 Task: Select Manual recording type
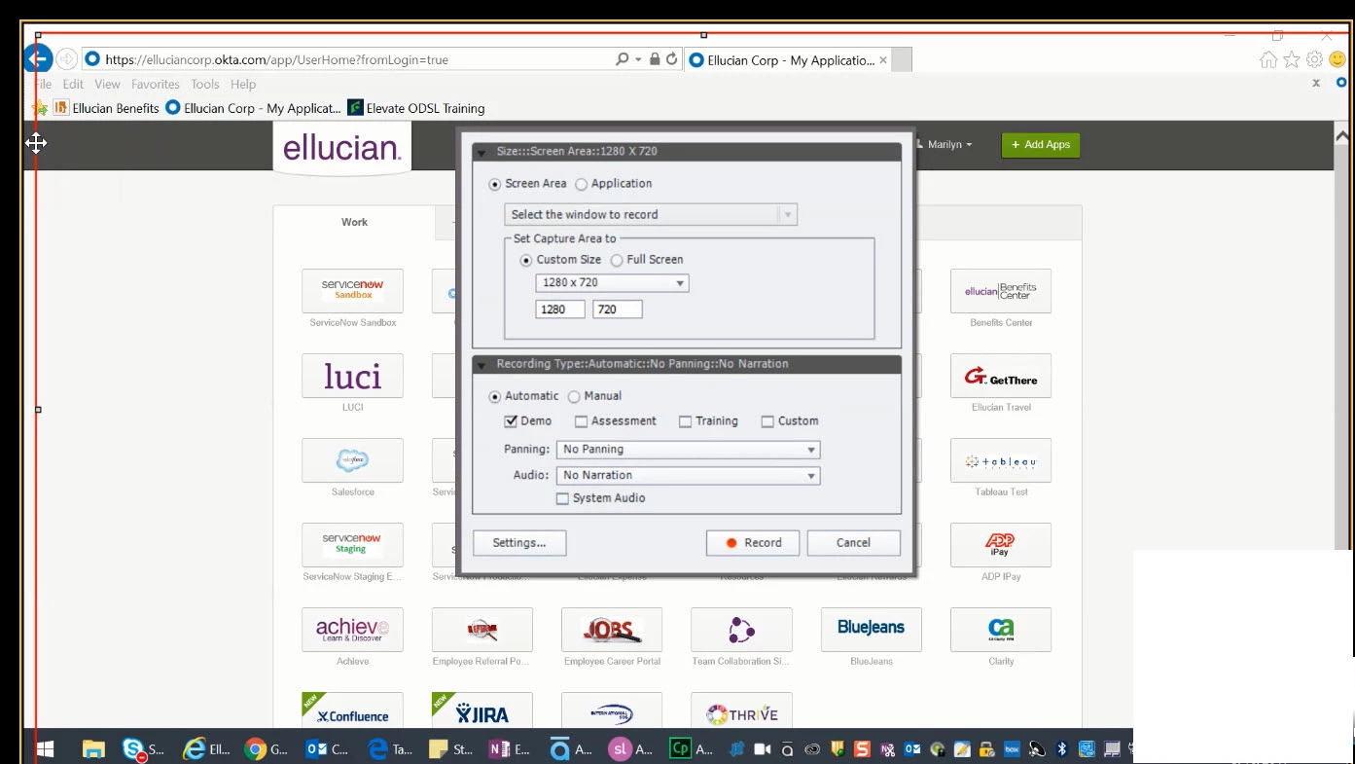[574, 396]
